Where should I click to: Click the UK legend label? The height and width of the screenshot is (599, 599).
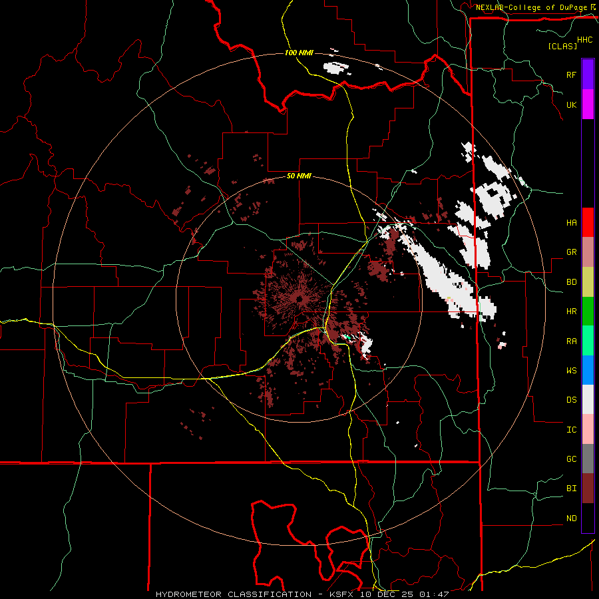pyautogui.click(x=571, y=104)
